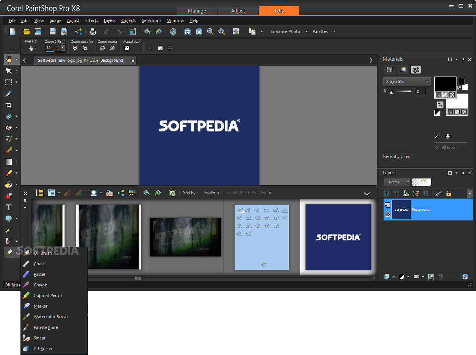Open the Zoom percent dropdown arrow
This screenshot has height=355, width=476.
tap(63, 48)
